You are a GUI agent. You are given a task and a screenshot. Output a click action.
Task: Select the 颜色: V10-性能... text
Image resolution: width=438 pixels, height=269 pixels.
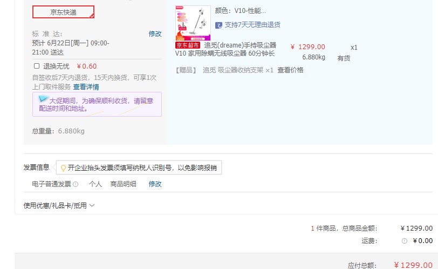(x=240, y=11)
